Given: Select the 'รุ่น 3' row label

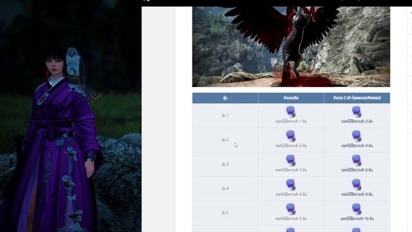Looking at the screenshot, I should click(225, 164).
